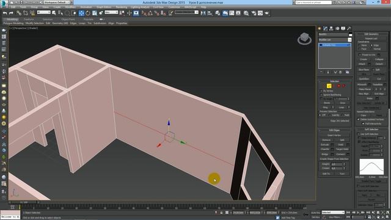Toggle the Delete Isolated Vertices checkbox
The height and width of the screenshot is (220, 391).
pyautogui.click(x=359, y=120)
